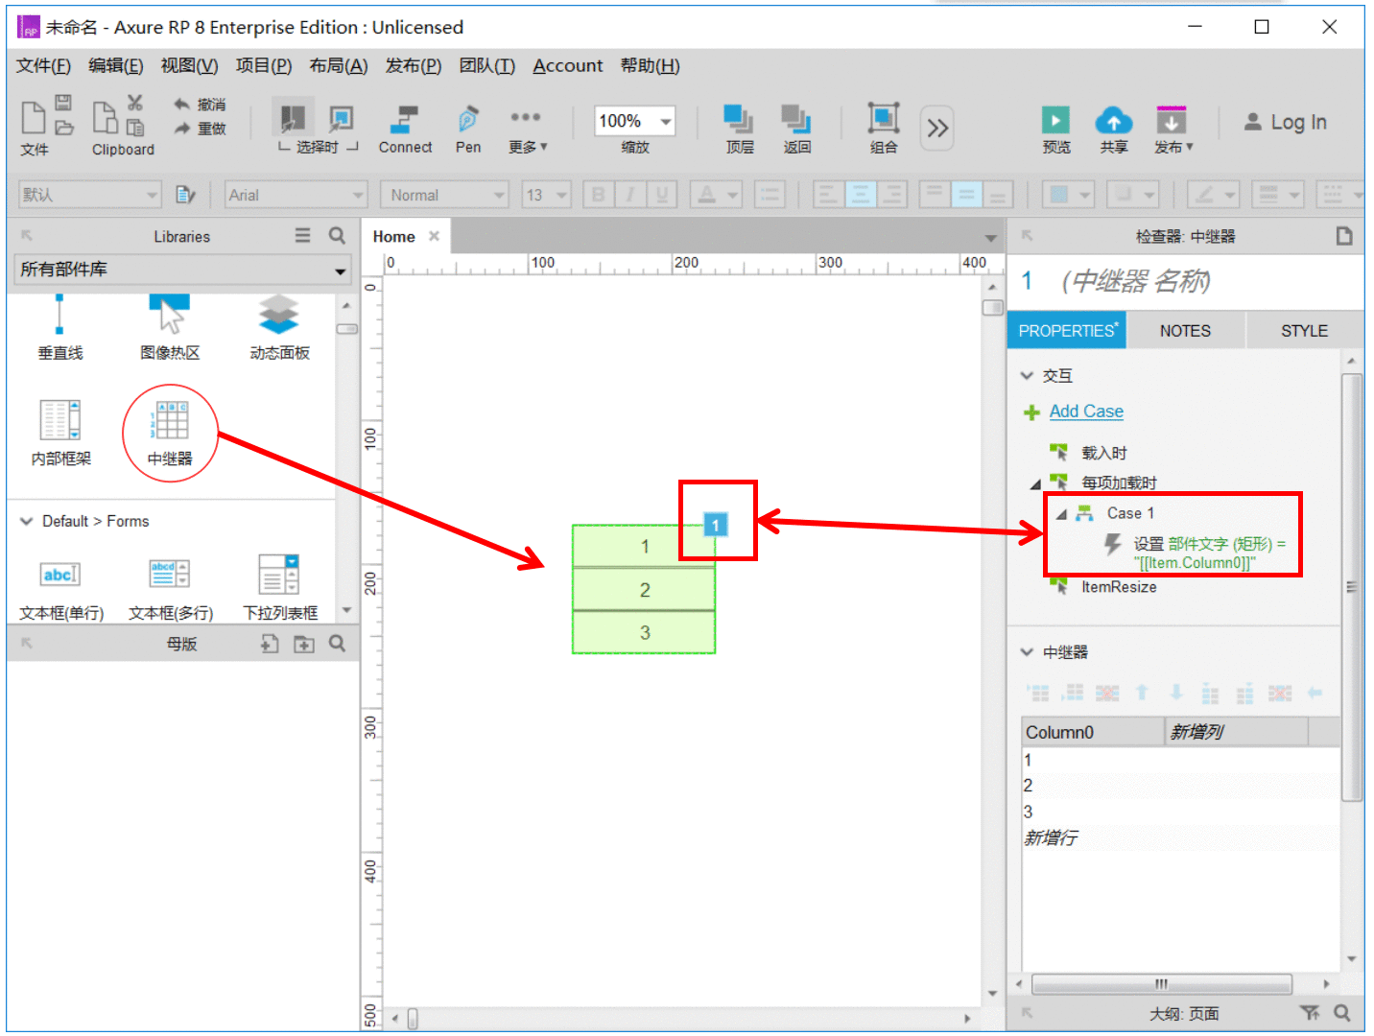Screen dimensions: 1374x1036
Task: Click 撤消 undo button
Action: point(200,104)
